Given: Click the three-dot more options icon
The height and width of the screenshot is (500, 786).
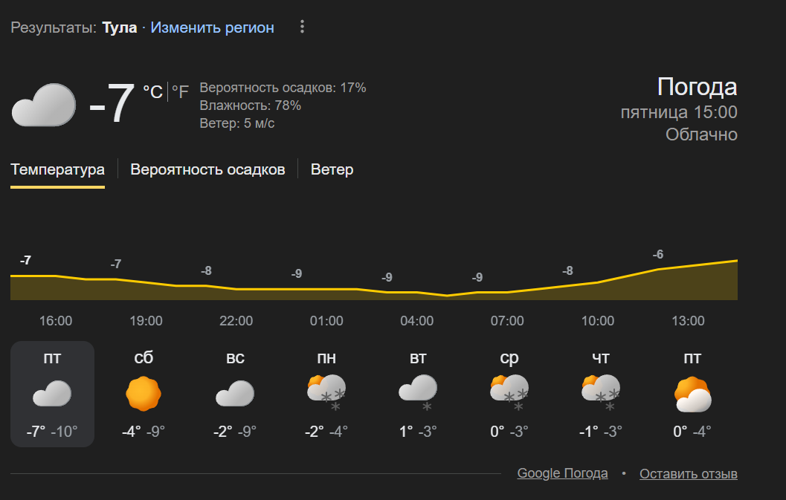Looking at the screenshot, I should coord(302,27).
